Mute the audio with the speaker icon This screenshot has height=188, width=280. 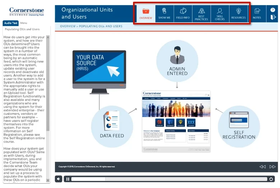coord(59,179)
